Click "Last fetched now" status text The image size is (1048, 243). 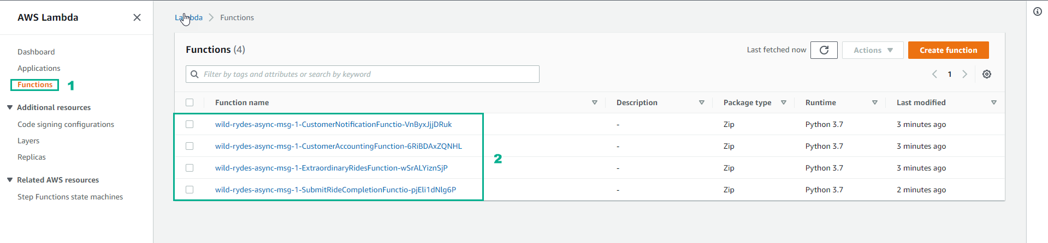click(777, 50)
